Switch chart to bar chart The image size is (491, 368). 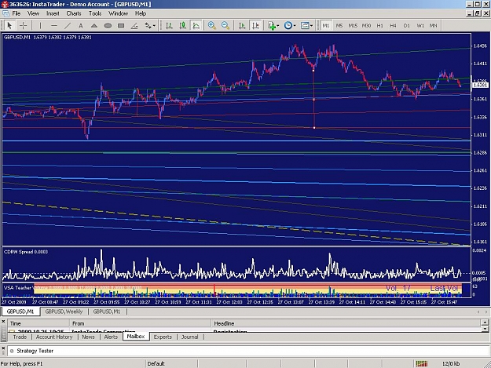click(170, 26)
